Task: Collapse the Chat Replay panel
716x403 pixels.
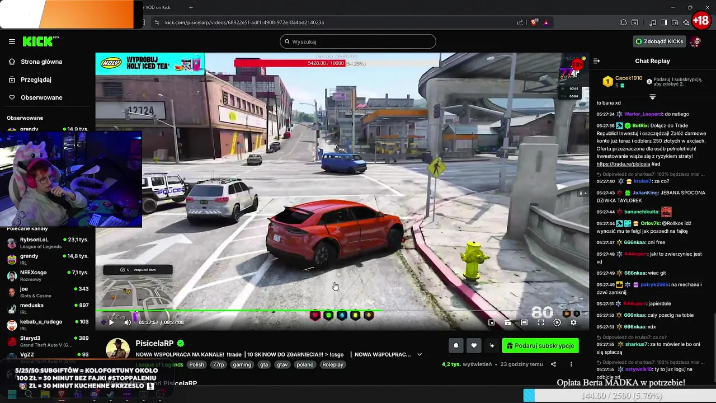Action: [596, 61]
